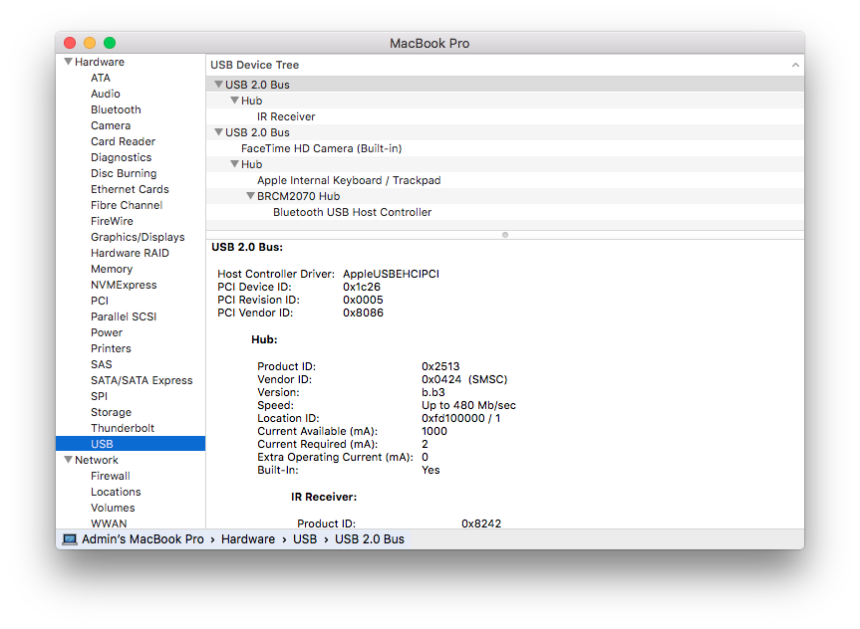
Task: Click the Version value b.b3
Action: (433, 392)
